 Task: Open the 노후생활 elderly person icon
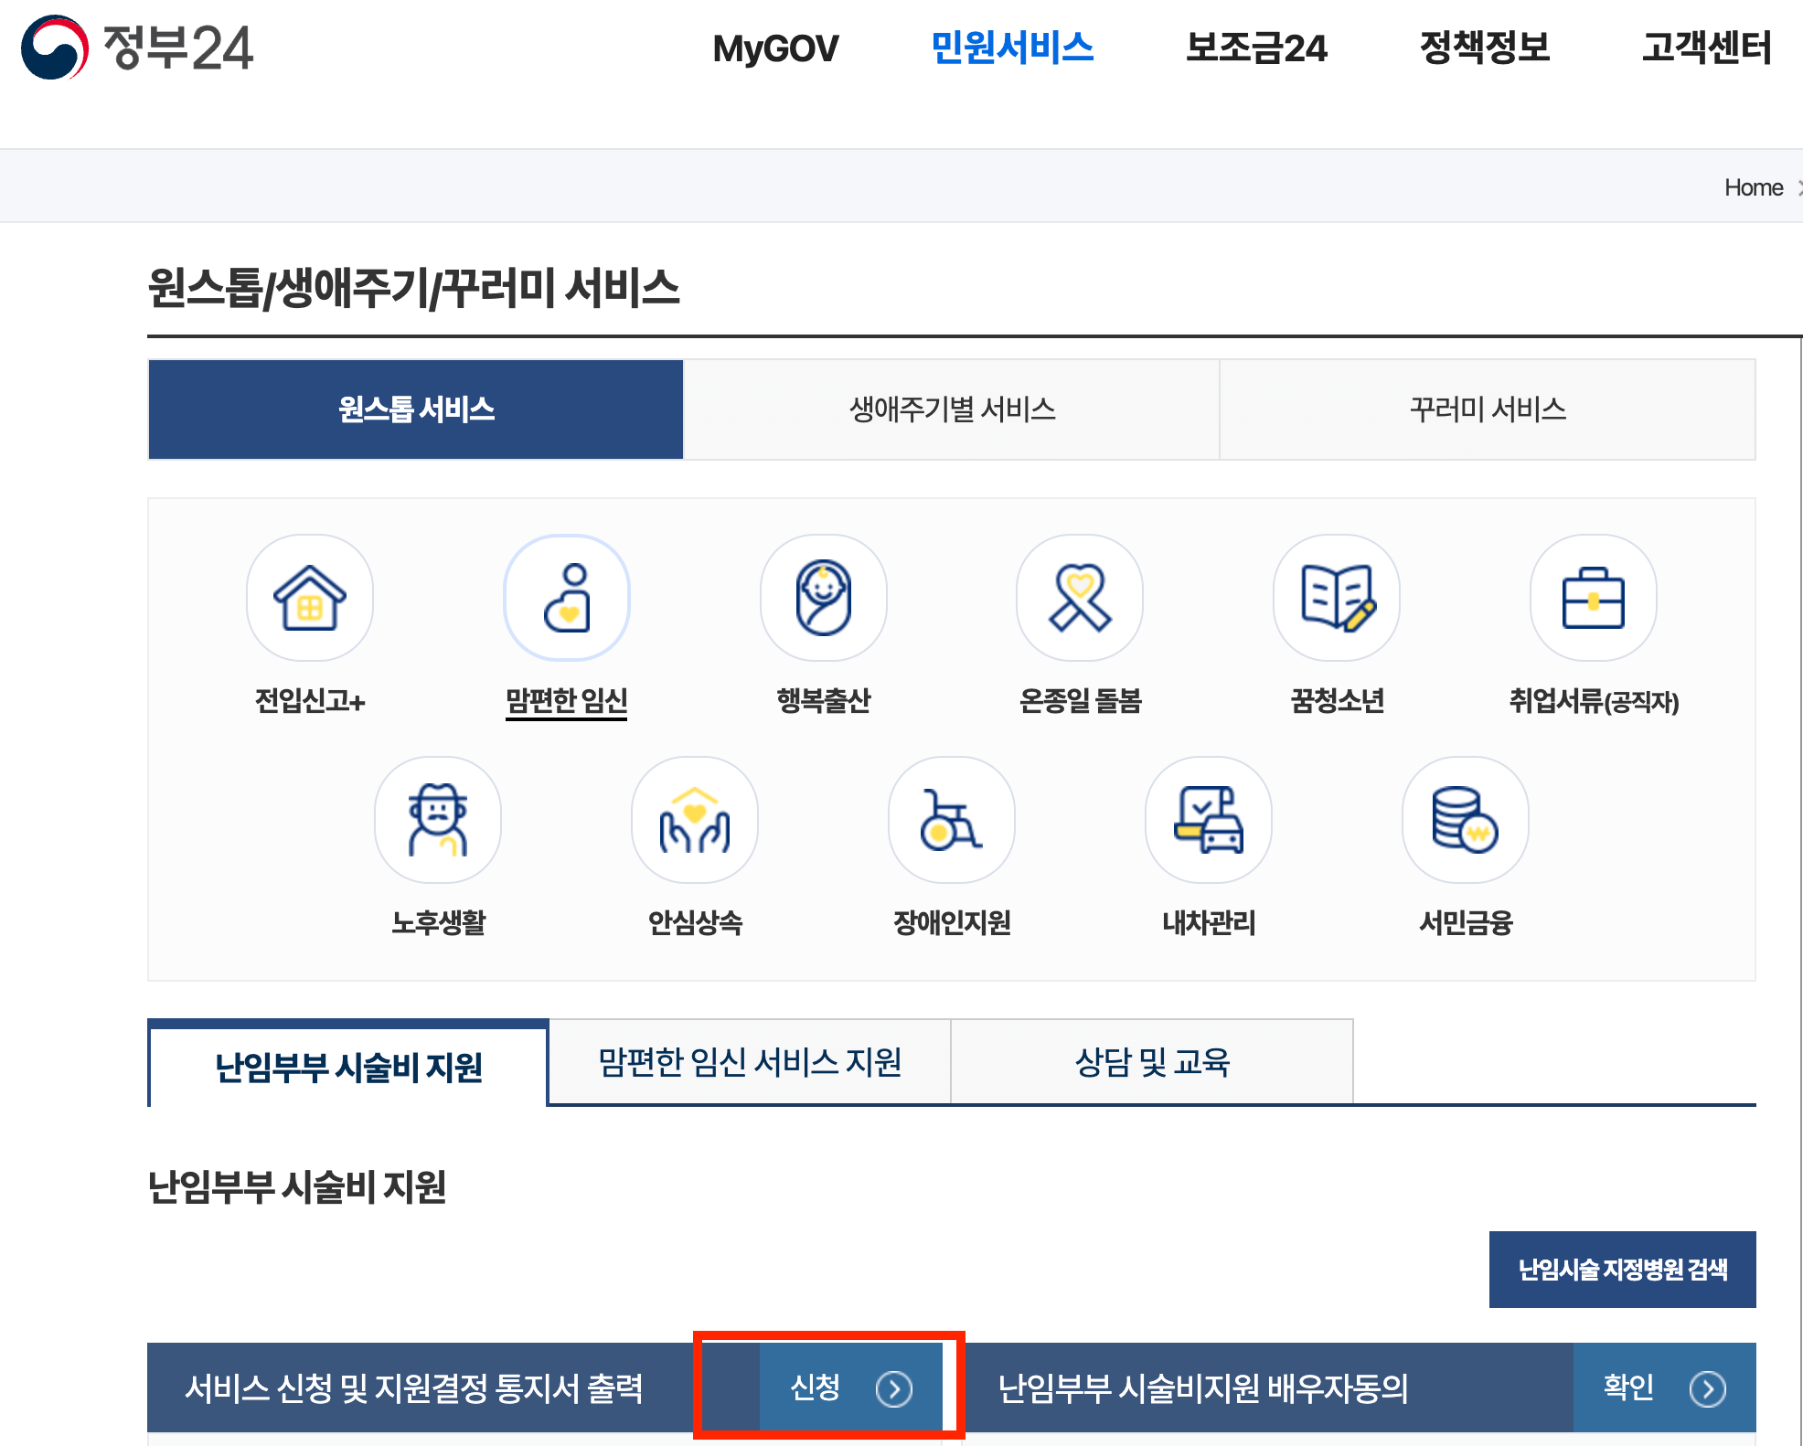tap(438, 820)
